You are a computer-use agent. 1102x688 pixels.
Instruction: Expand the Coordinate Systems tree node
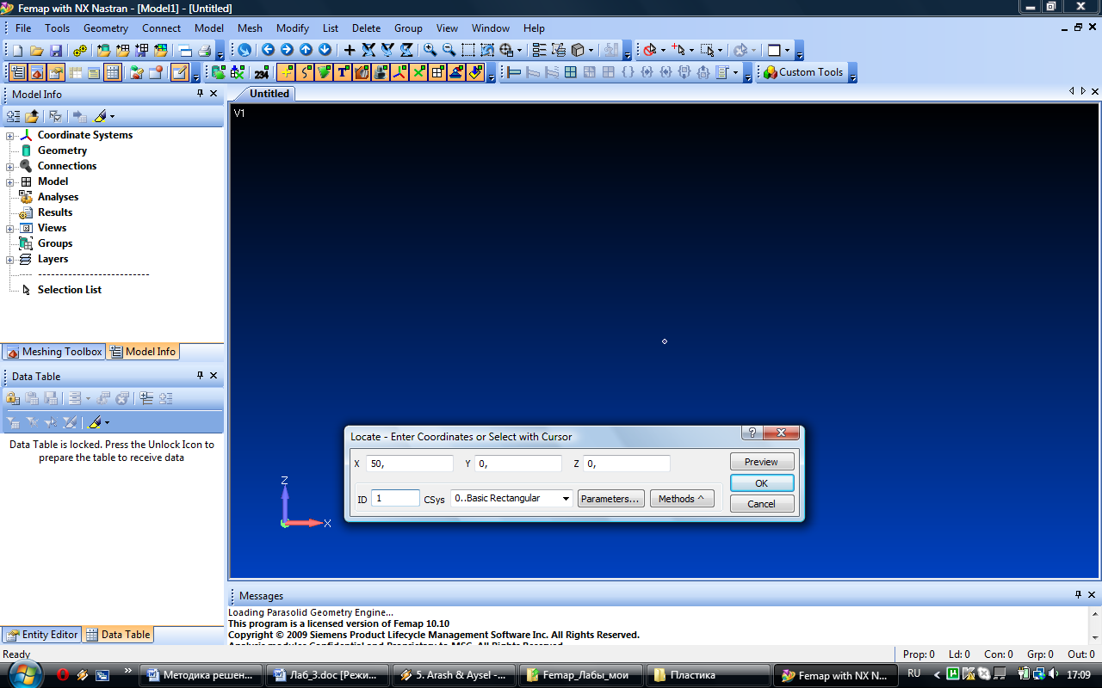tap(10, 135)
